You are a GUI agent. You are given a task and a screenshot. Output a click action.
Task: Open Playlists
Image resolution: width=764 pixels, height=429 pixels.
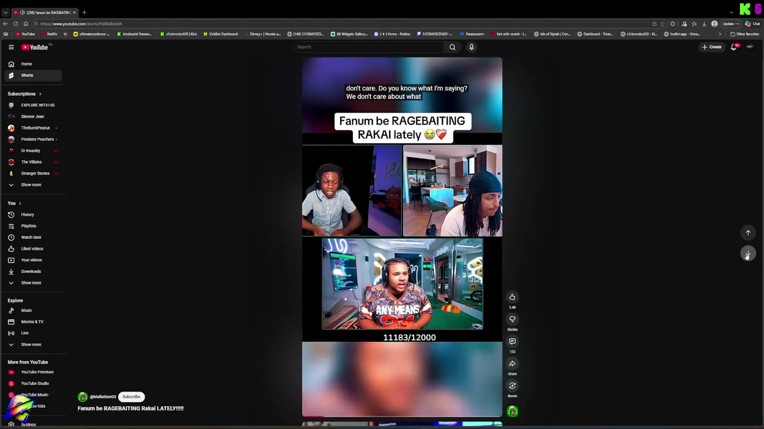tap(29, 226)
